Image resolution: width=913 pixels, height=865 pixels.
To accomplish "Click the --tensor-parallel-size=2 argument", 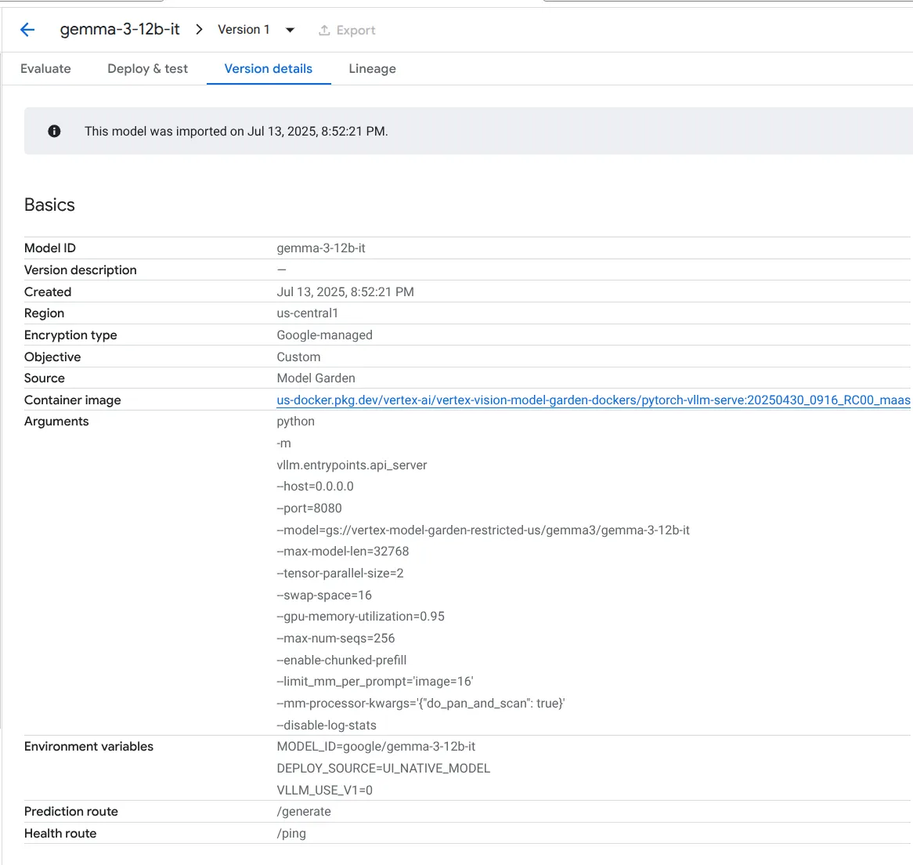I will [340, 574].
